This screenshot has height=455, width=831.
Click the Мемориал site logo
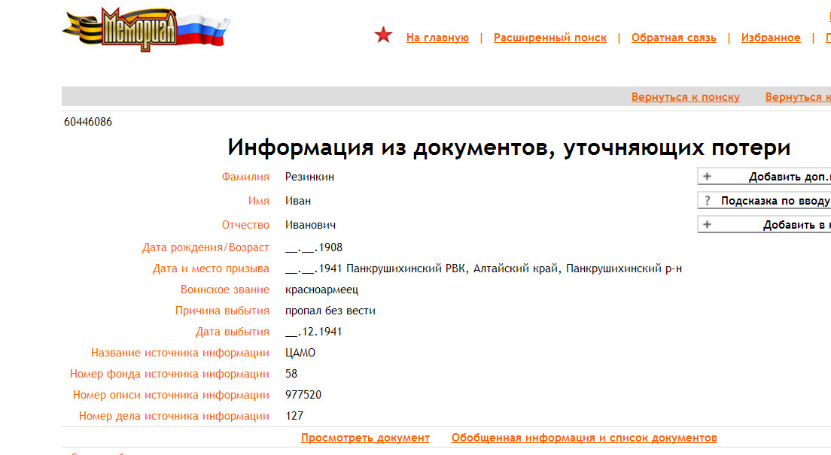pyautogui.click(x=146, y=30)
